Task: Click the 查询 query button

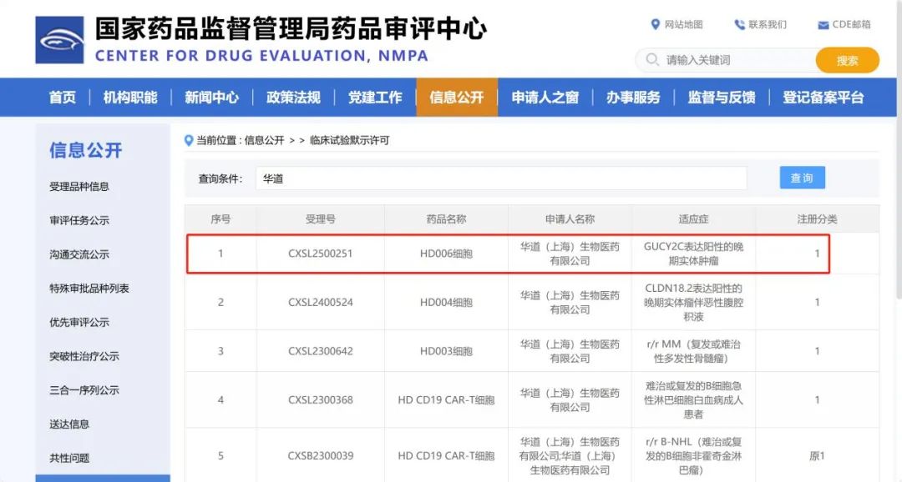Action: click(801, 177)
